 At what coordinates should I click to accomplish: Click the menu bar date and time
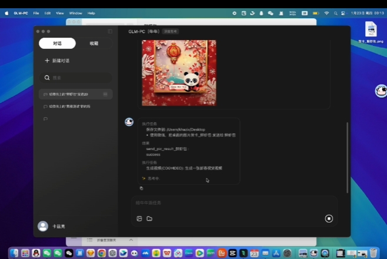(367, 13)
